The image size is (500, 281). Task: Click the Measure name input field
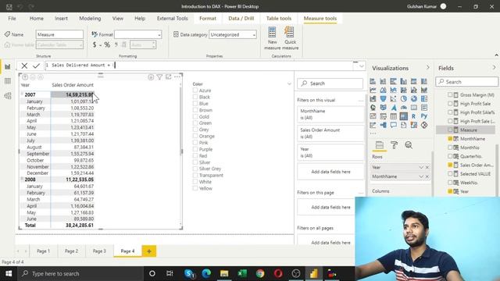[59, 34]
